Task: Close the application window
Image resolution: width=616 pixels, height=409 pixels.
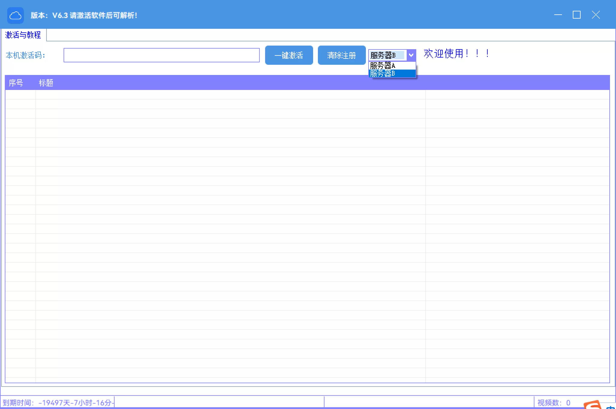Action: click(x=596, y=15)
